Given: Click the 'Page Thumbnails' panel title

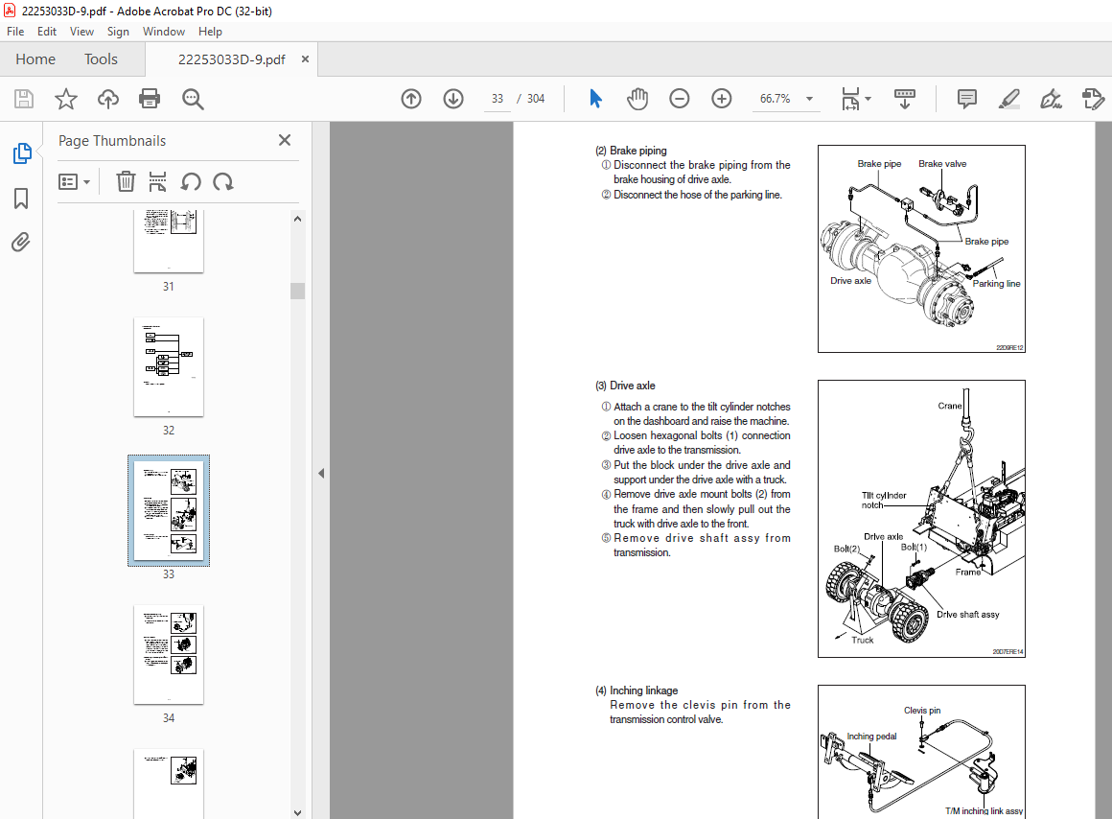Looking at the screenshot, I should click(x=112, y=141).
